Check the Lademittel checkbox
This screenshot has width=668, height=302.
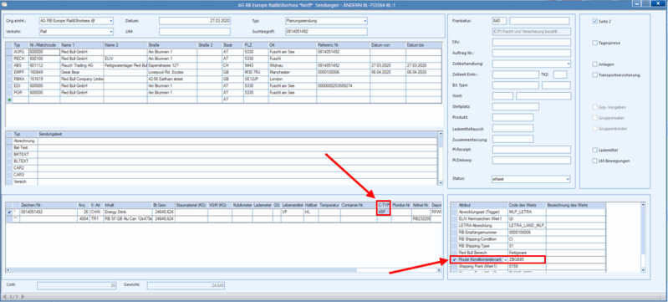click(x=595, y=150)
